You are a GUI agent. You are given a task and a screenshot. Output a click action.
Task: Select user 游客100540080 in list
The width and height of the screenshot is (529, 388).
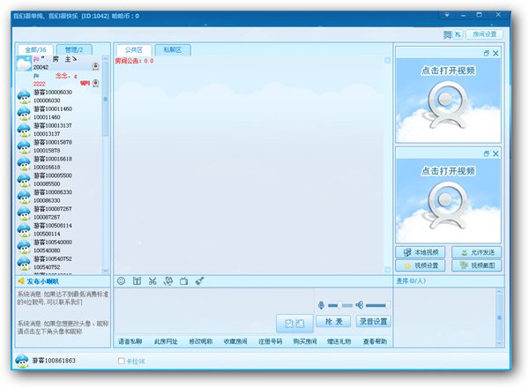tap(59, 246)
